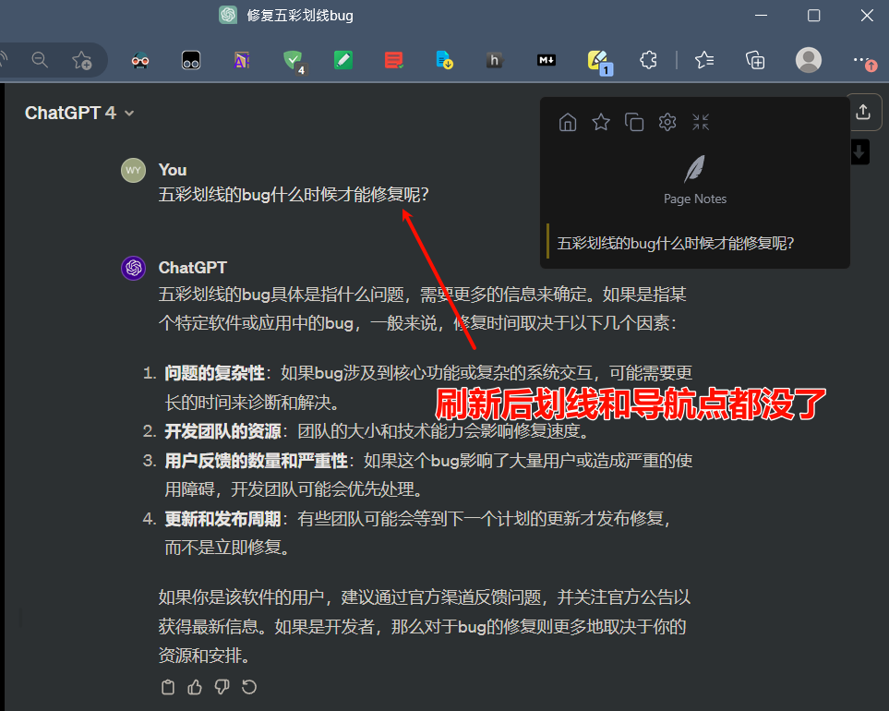Maximize the browser window
Screen dimensions: 889x711
(x=813, y=16)
